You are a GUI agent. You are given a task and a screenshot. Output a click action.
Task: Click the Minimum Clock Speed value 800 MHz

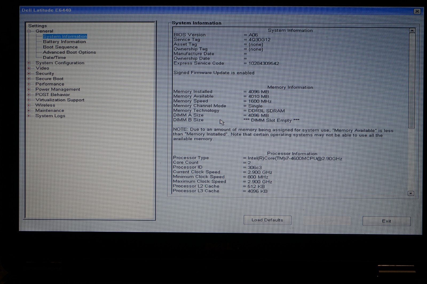tap(258, 177)
